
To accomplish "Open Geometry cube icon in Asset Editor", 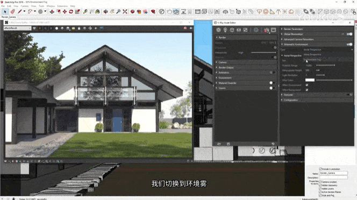I will tap(232, 30).
